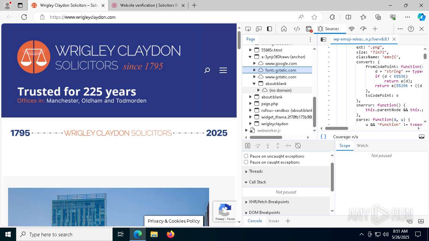Screen dimensions: 429x241
Task: Switch to Website verification browser tab
Action: 148,5
